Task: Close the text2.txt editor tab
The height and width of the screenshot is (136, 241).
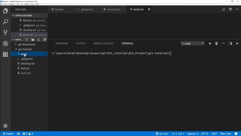Action: tap(149, 9)
